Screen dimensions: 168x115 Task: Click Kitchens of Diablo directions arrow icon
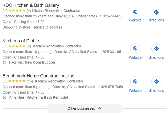tap(156, 48)
